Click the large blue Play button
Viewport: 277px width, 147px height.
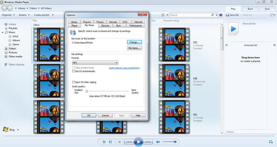[x=138, y=142]
